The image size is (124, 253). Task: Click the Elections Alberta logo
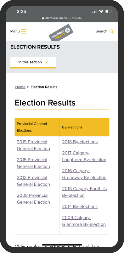click(61, 32)
